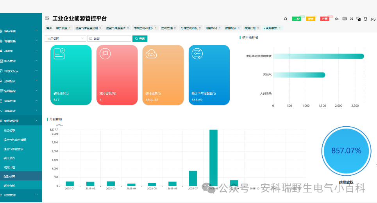Open 温室气体盘查表 in the sidebar
The image size is (377, 203).
21,149
